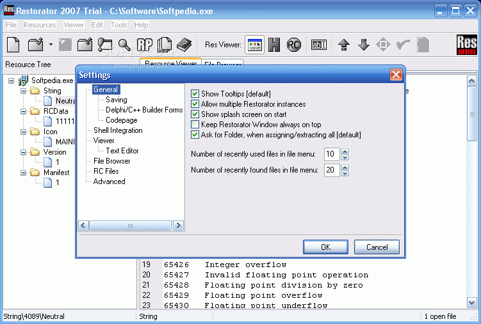Click the Manifest folder icon
This screenshot has width=481, height=324.
(35, 173)
